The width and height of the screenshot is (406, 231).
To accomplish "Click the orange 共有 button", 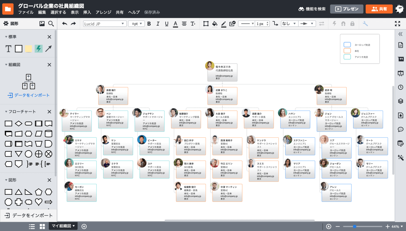I will coord(379,9).
